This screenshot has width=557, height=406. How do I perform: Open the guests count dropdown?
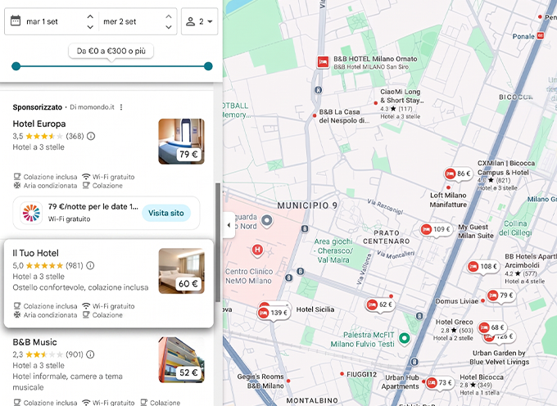point(199,21)
